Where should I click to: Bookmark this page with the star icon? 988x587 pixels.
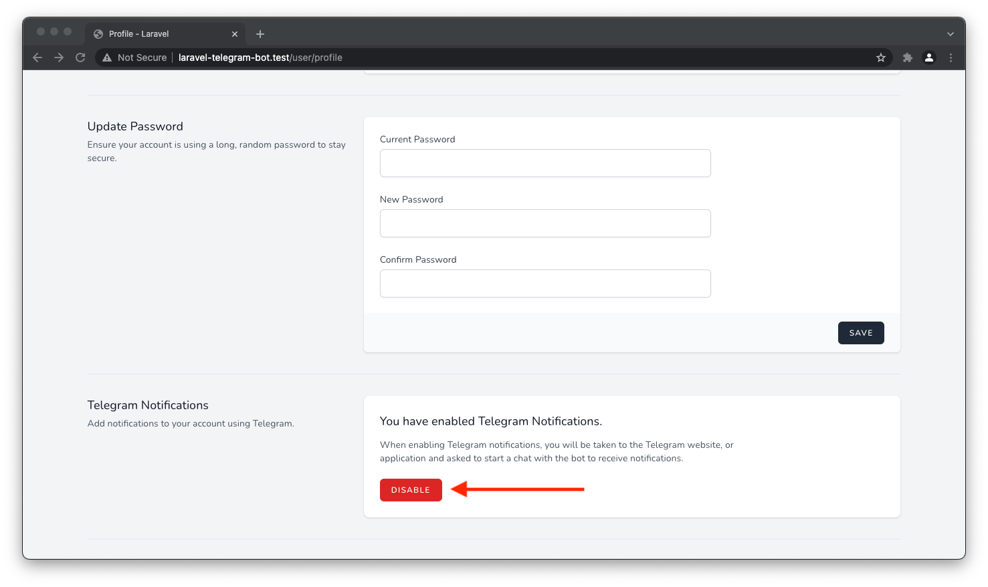coord(881,57)
